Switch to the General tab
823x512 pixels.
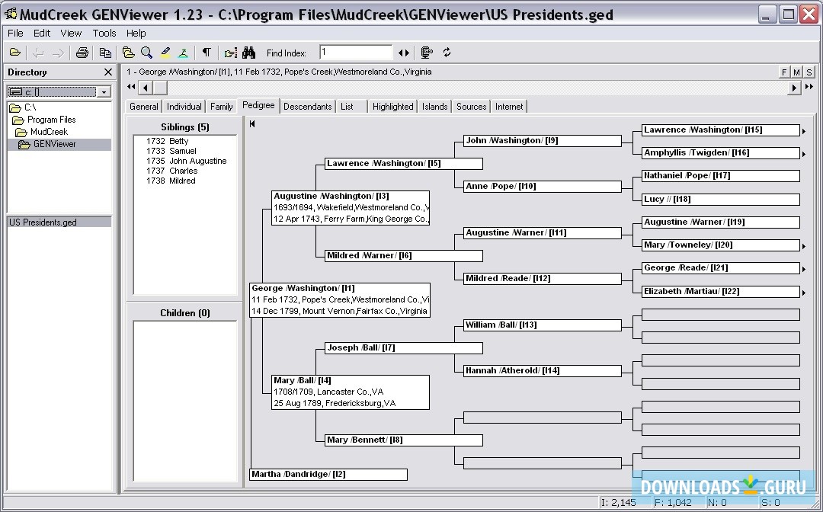click(144, 107)
